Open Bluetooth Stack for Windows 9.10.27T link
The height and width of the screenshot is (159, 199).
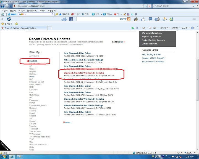[x=84, y=73]
